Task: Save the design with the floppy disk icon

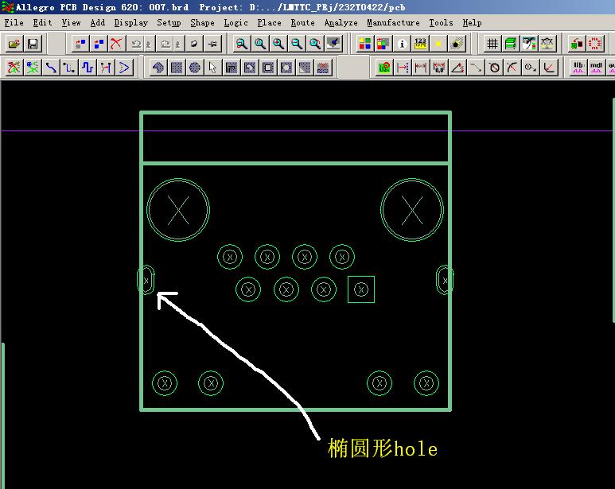Action: tap(33, 44)
